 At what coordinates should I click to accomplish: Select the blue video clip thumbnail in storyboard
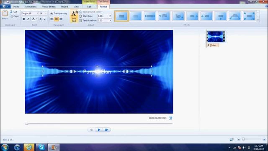pyautogui.click(x=216, y=36)
